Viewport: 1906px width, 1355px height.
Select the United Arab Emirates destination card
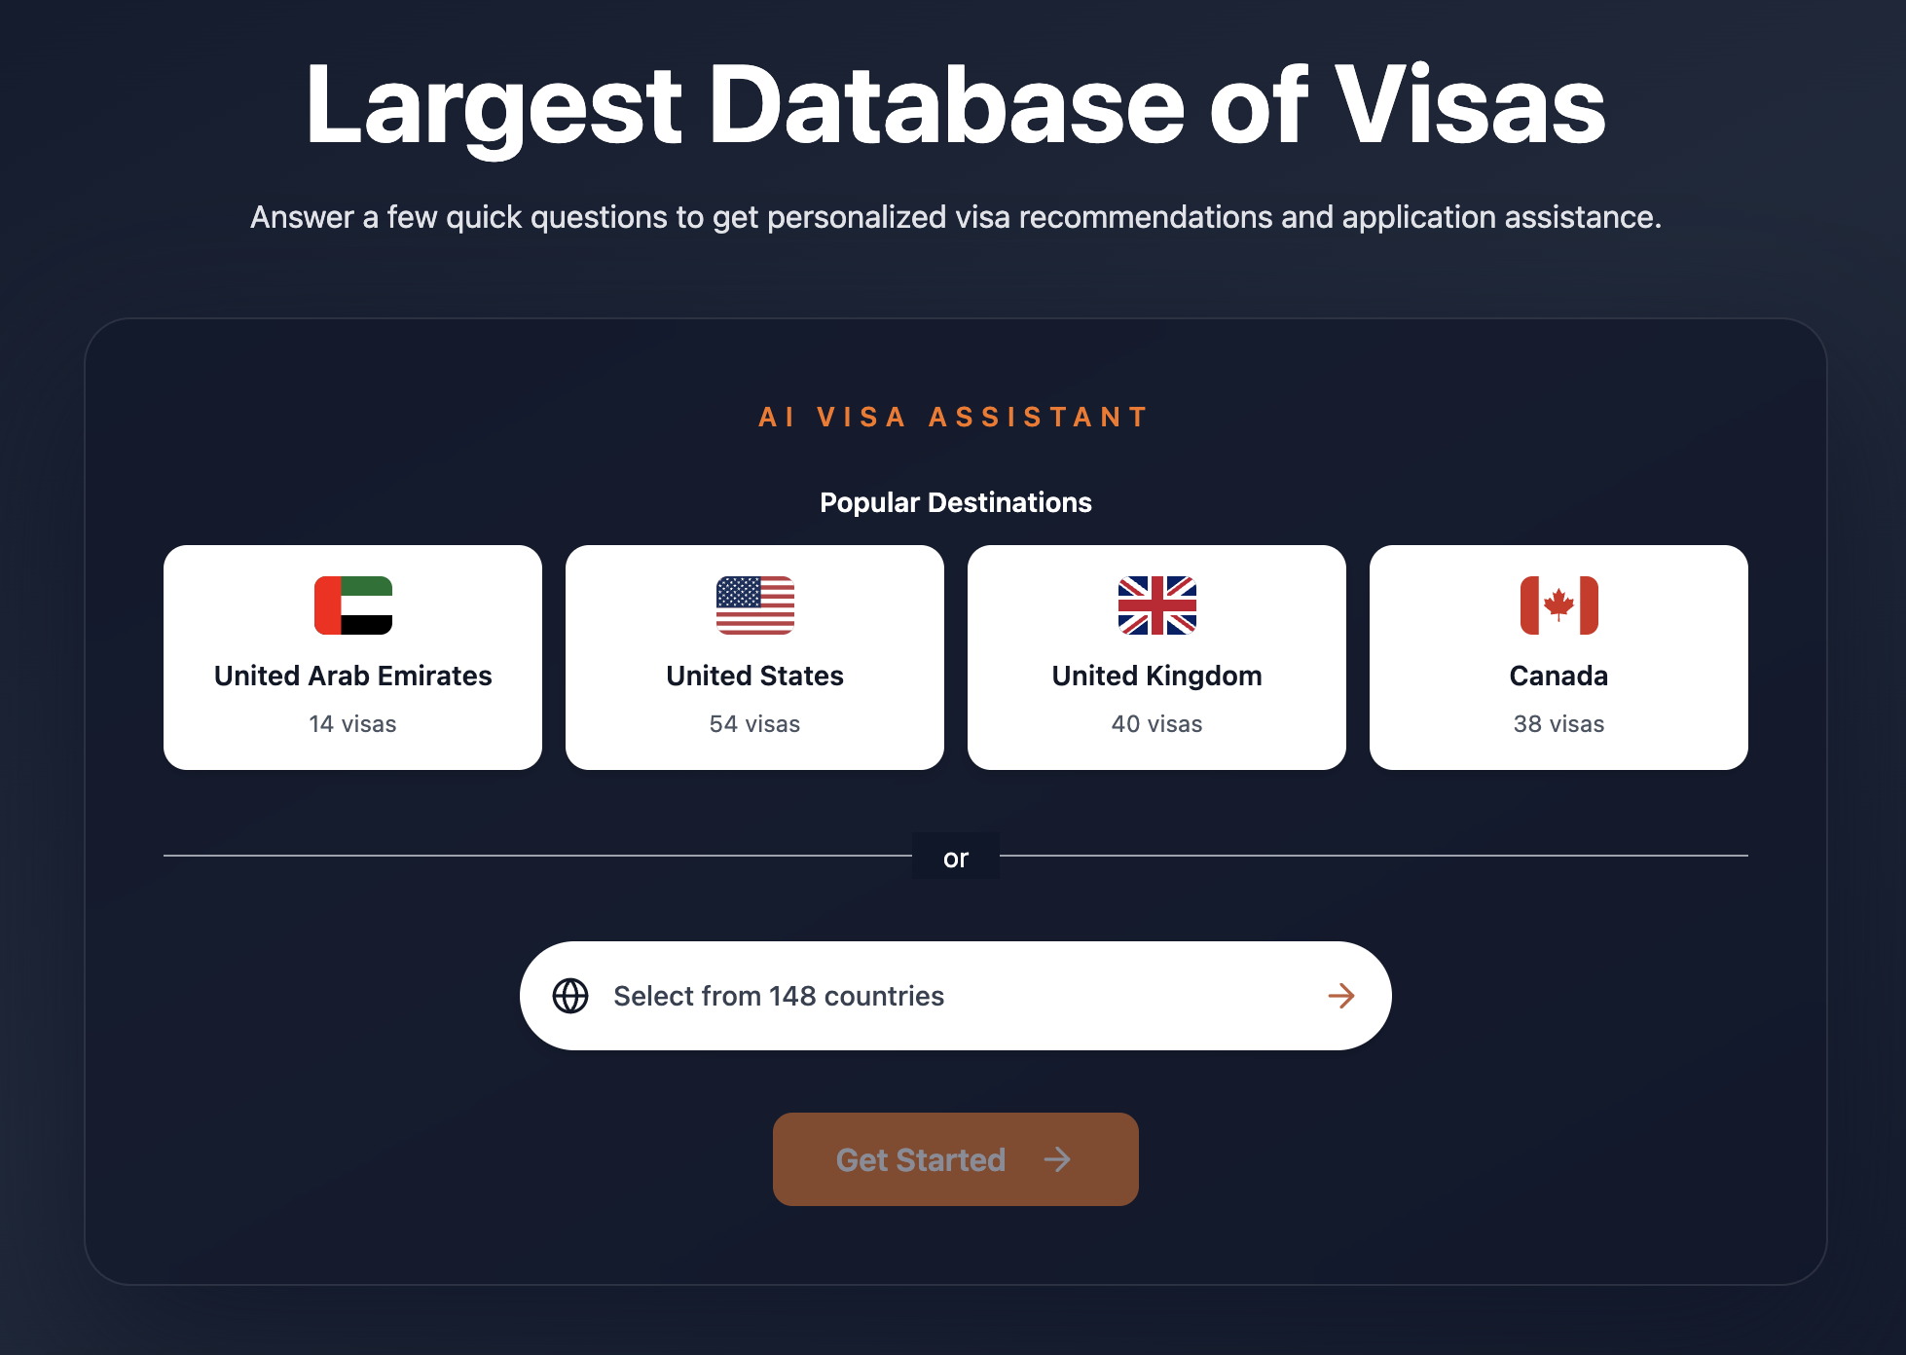tap(352, 656)
